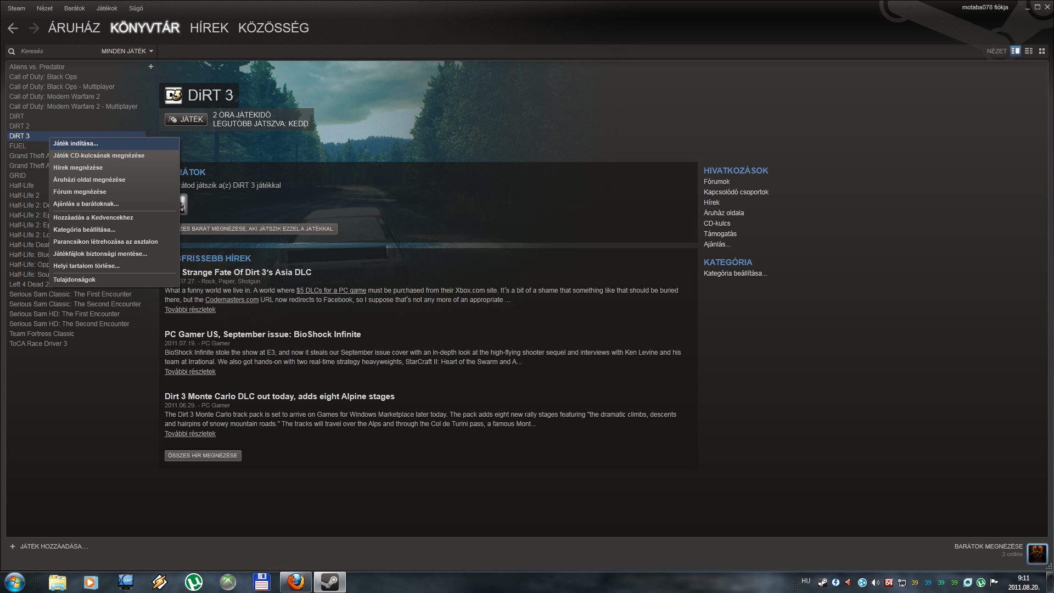
Task: Click BARÁTOK MEGNÉZÉSE friends text
Action: pos(989,546)
